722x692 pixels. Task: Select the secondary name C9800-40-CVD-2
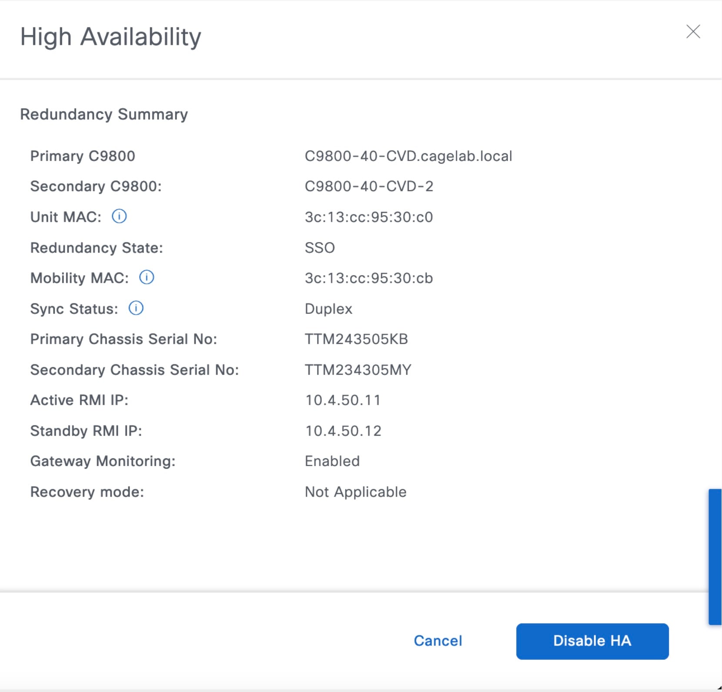369,186
